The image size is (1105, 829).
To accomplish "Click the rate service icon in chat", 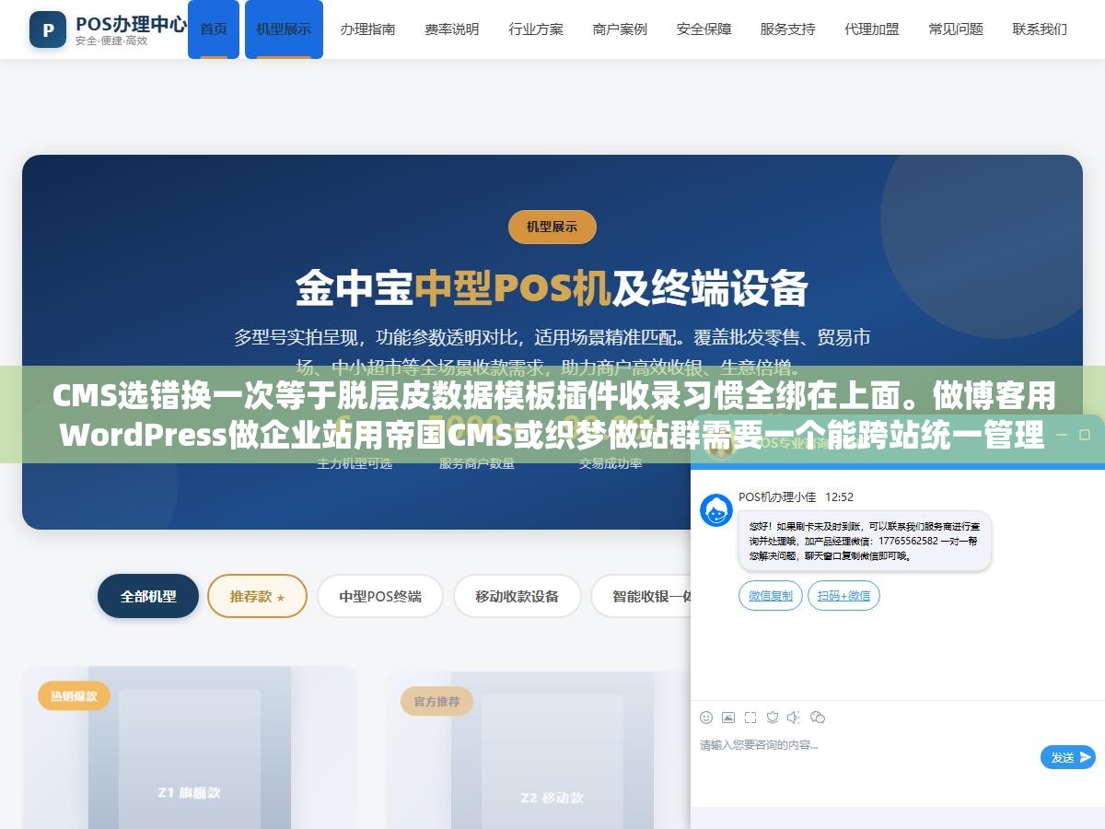I will point(773,717).
